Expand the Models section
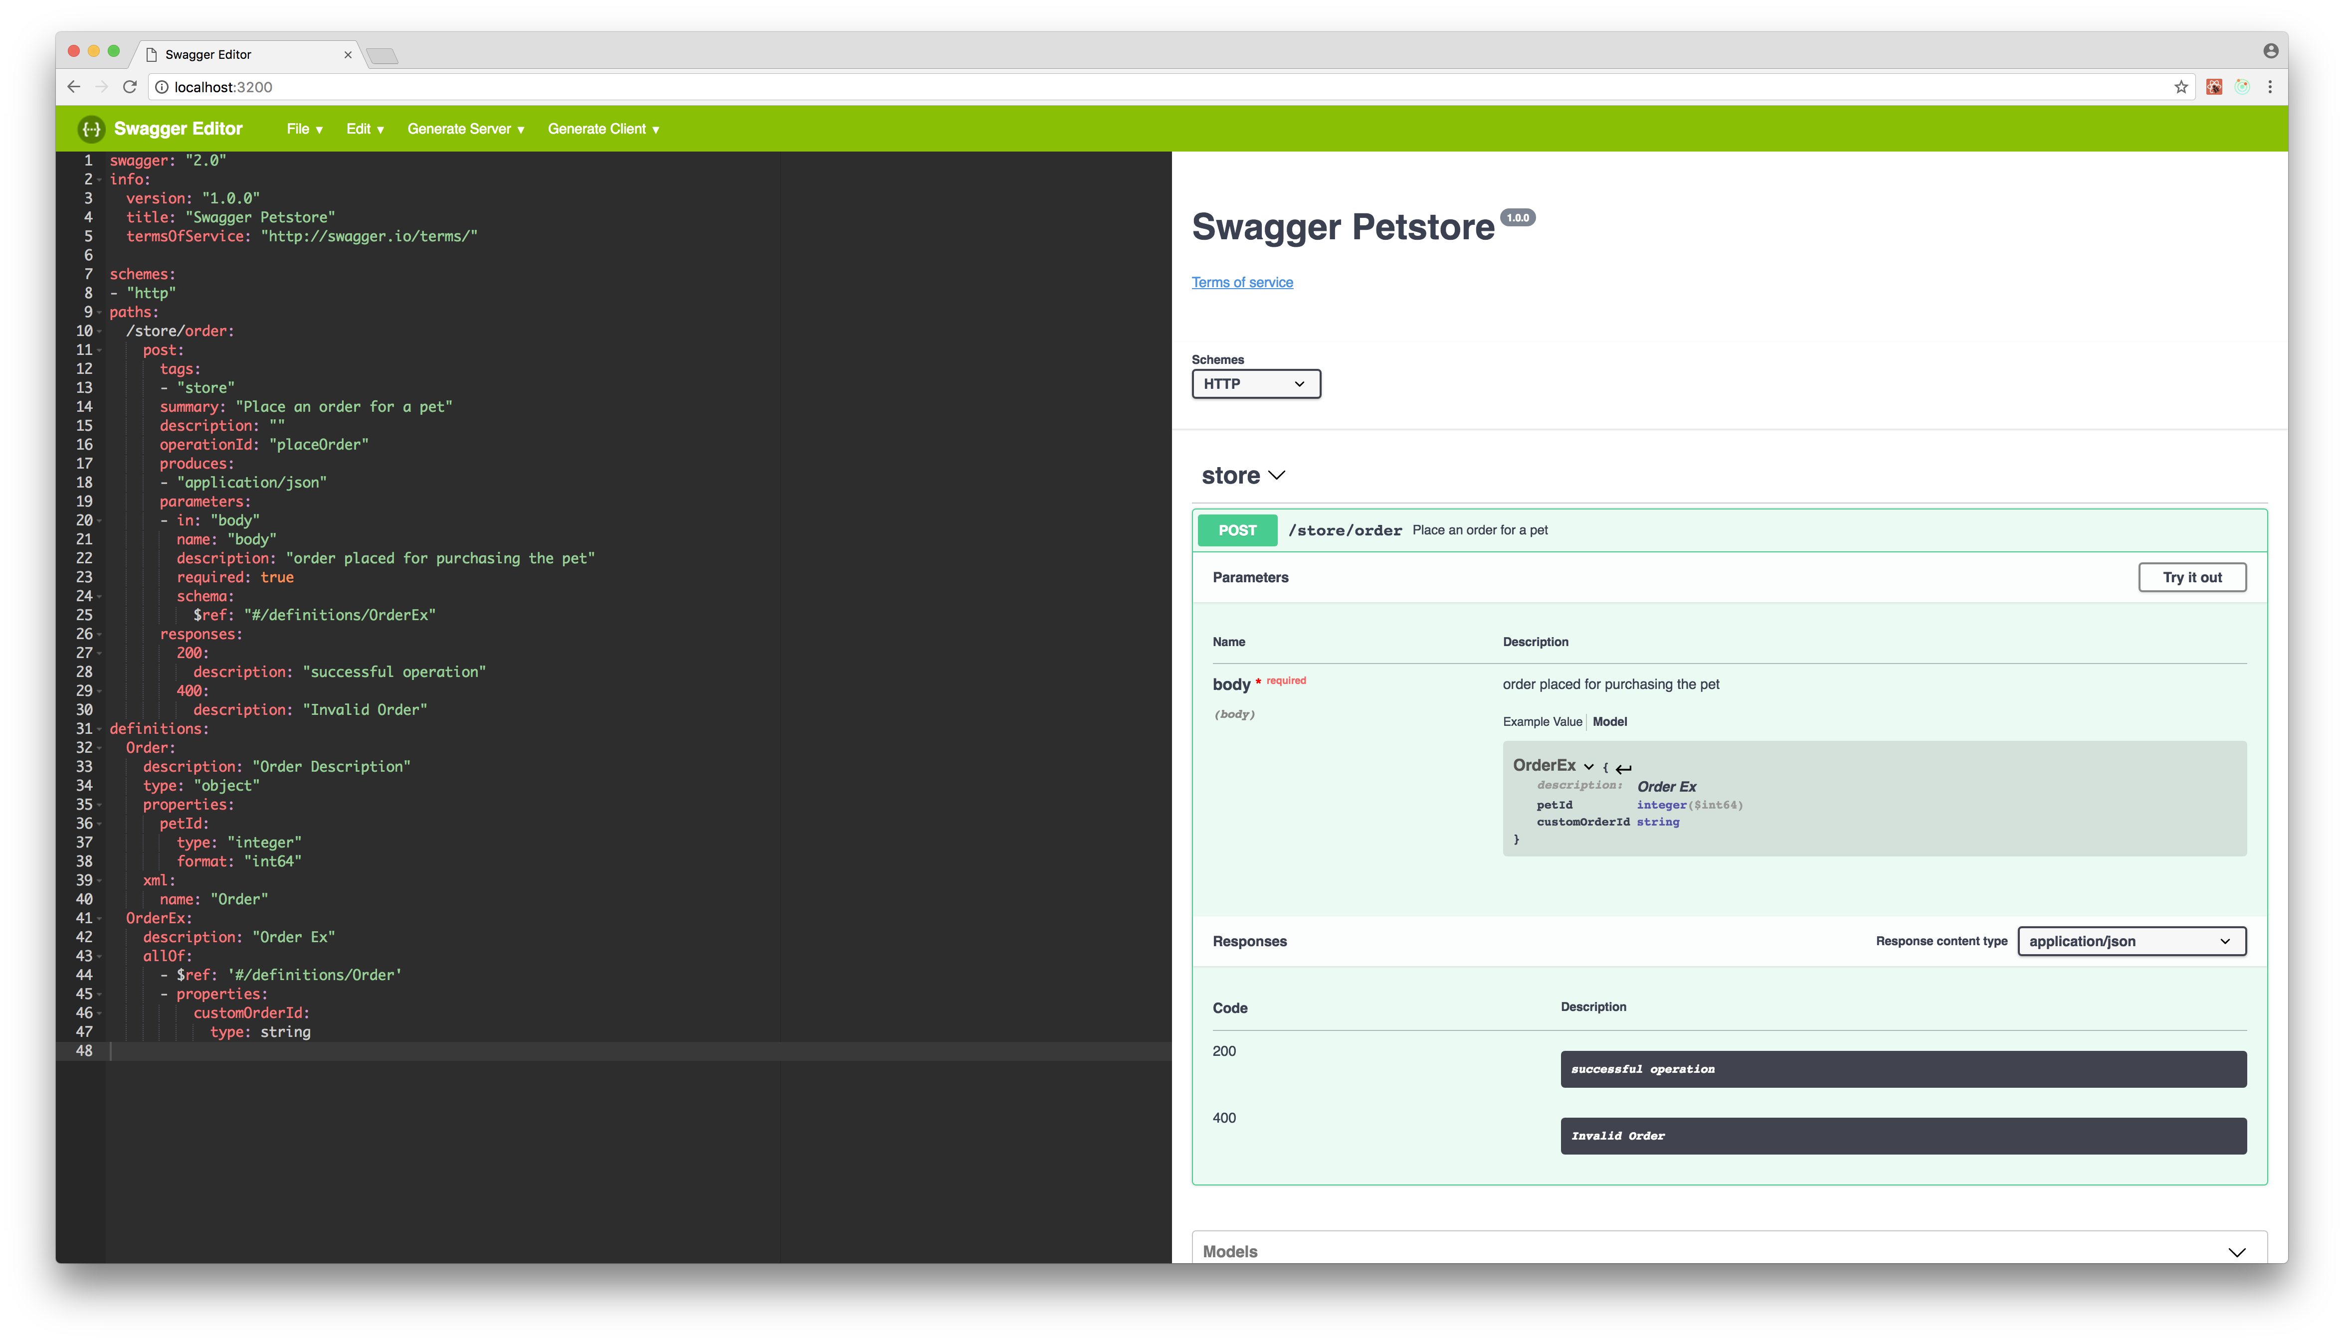The height and width of the screenshot is (1343, 2344). [x=2236, y=1252]
